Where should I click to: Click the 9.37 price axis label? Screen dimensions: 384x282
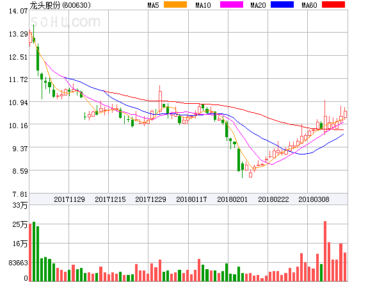pos(20,149)
